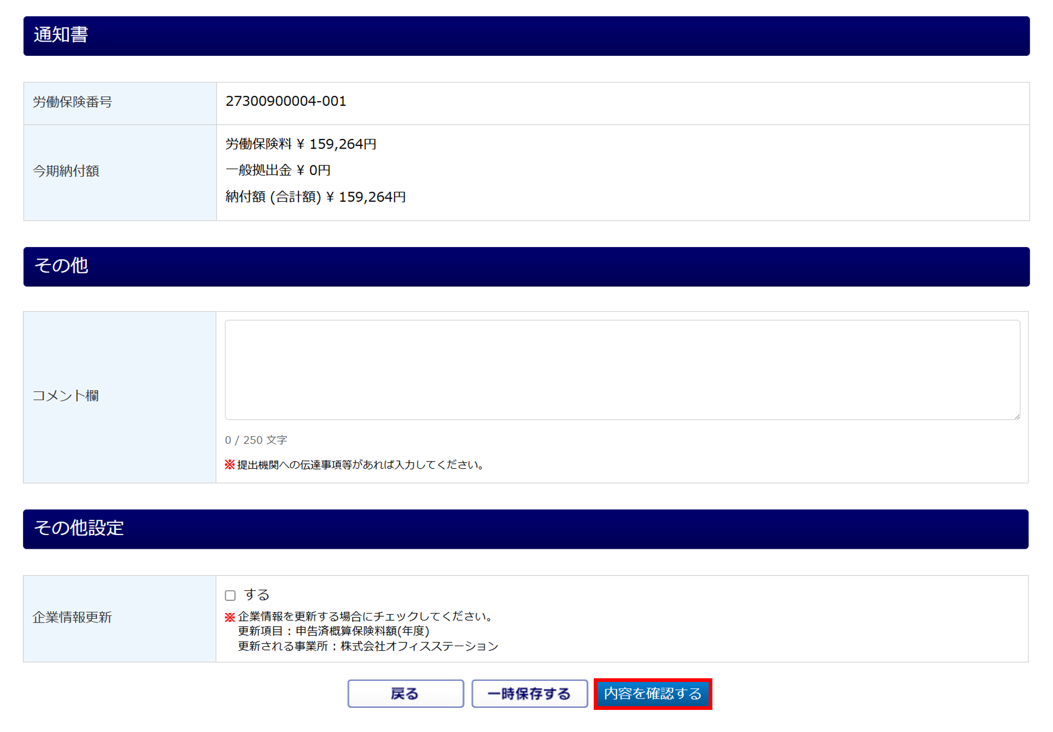Click the 戻る button
Screen dimensions: 1053x732
click(x=405, y=694)
